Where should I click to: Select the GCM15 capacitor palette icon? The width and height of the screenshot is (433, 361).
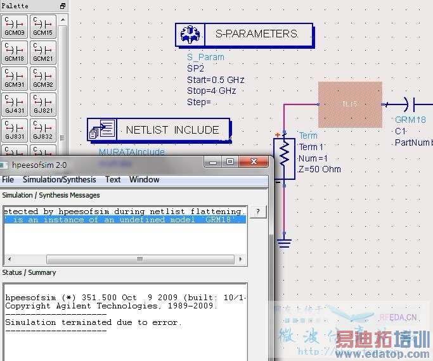43,27
